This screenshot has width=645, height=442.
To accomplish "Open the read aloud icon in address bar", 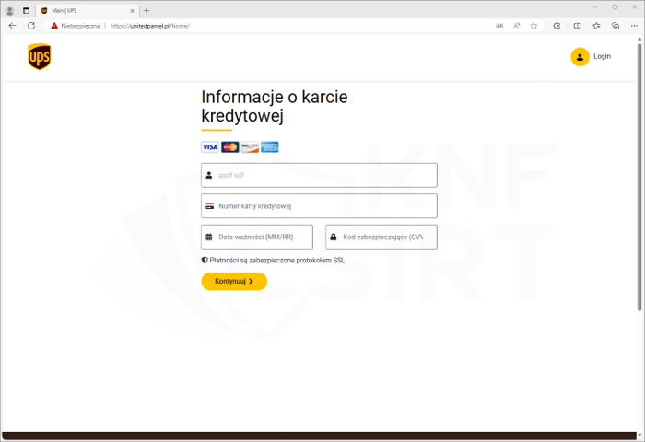I will click(516, 26).
